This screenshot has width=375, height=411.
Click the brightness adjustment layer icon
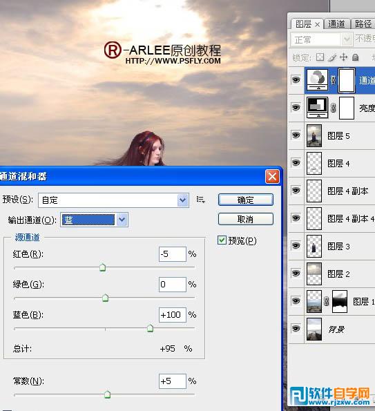pos(318,108)
